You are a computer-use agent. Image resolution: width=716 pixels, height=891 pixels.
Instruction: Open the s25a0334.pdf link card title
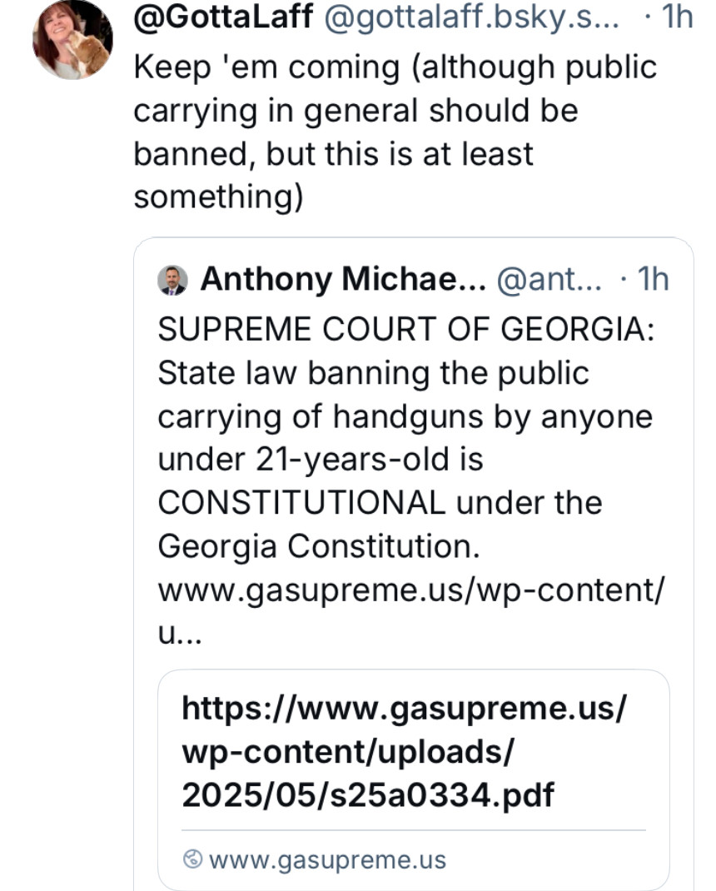[x=404, y=751]
